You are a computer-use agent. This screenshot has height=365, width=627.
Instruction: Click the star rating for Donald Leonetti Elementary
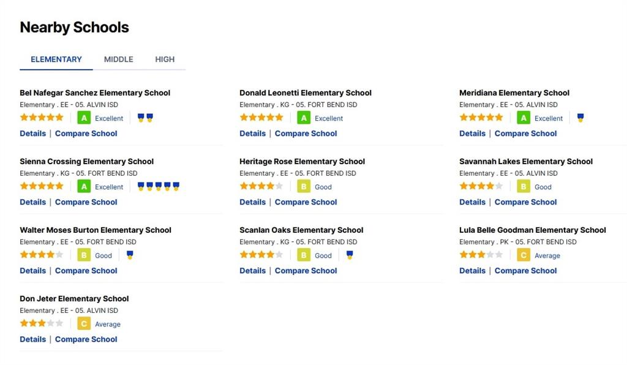click(x=261, y=118)
